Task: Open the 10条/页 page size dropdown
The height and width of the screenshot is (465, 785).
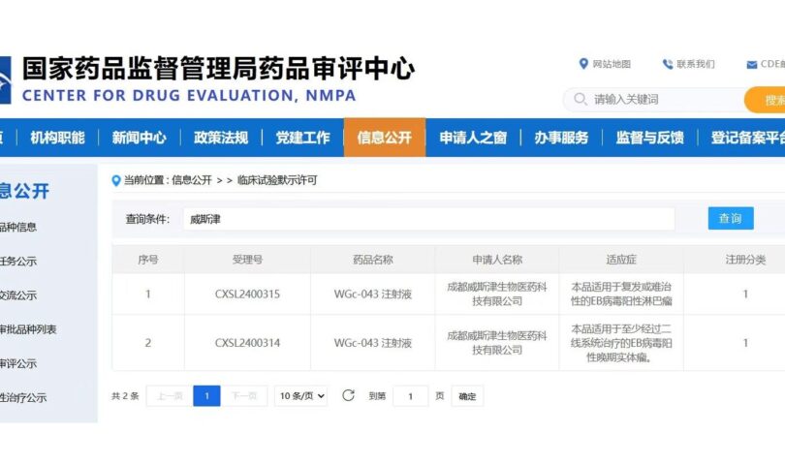Action: point(301,395)
